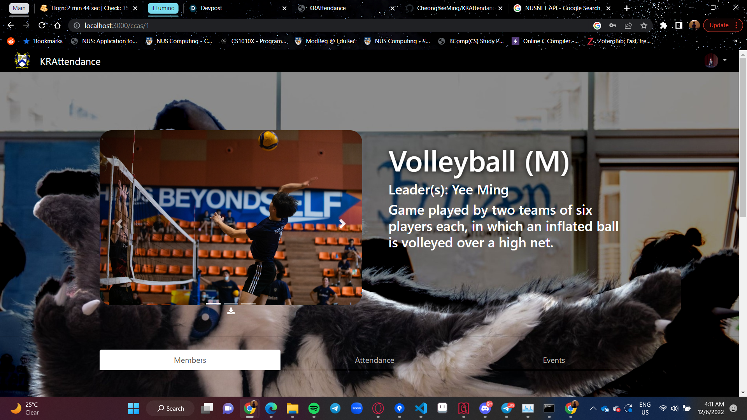
Task: Expand user avatar dropdown in navbar
Action: tap(724, 60)
